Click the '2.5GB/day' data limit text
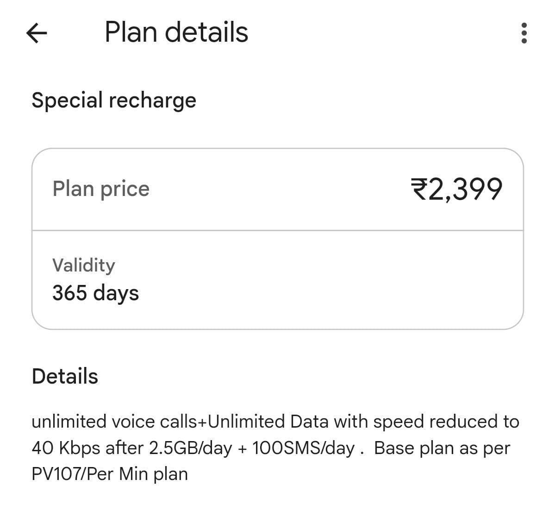Screen dimensions: 555x505 (190, 448)
